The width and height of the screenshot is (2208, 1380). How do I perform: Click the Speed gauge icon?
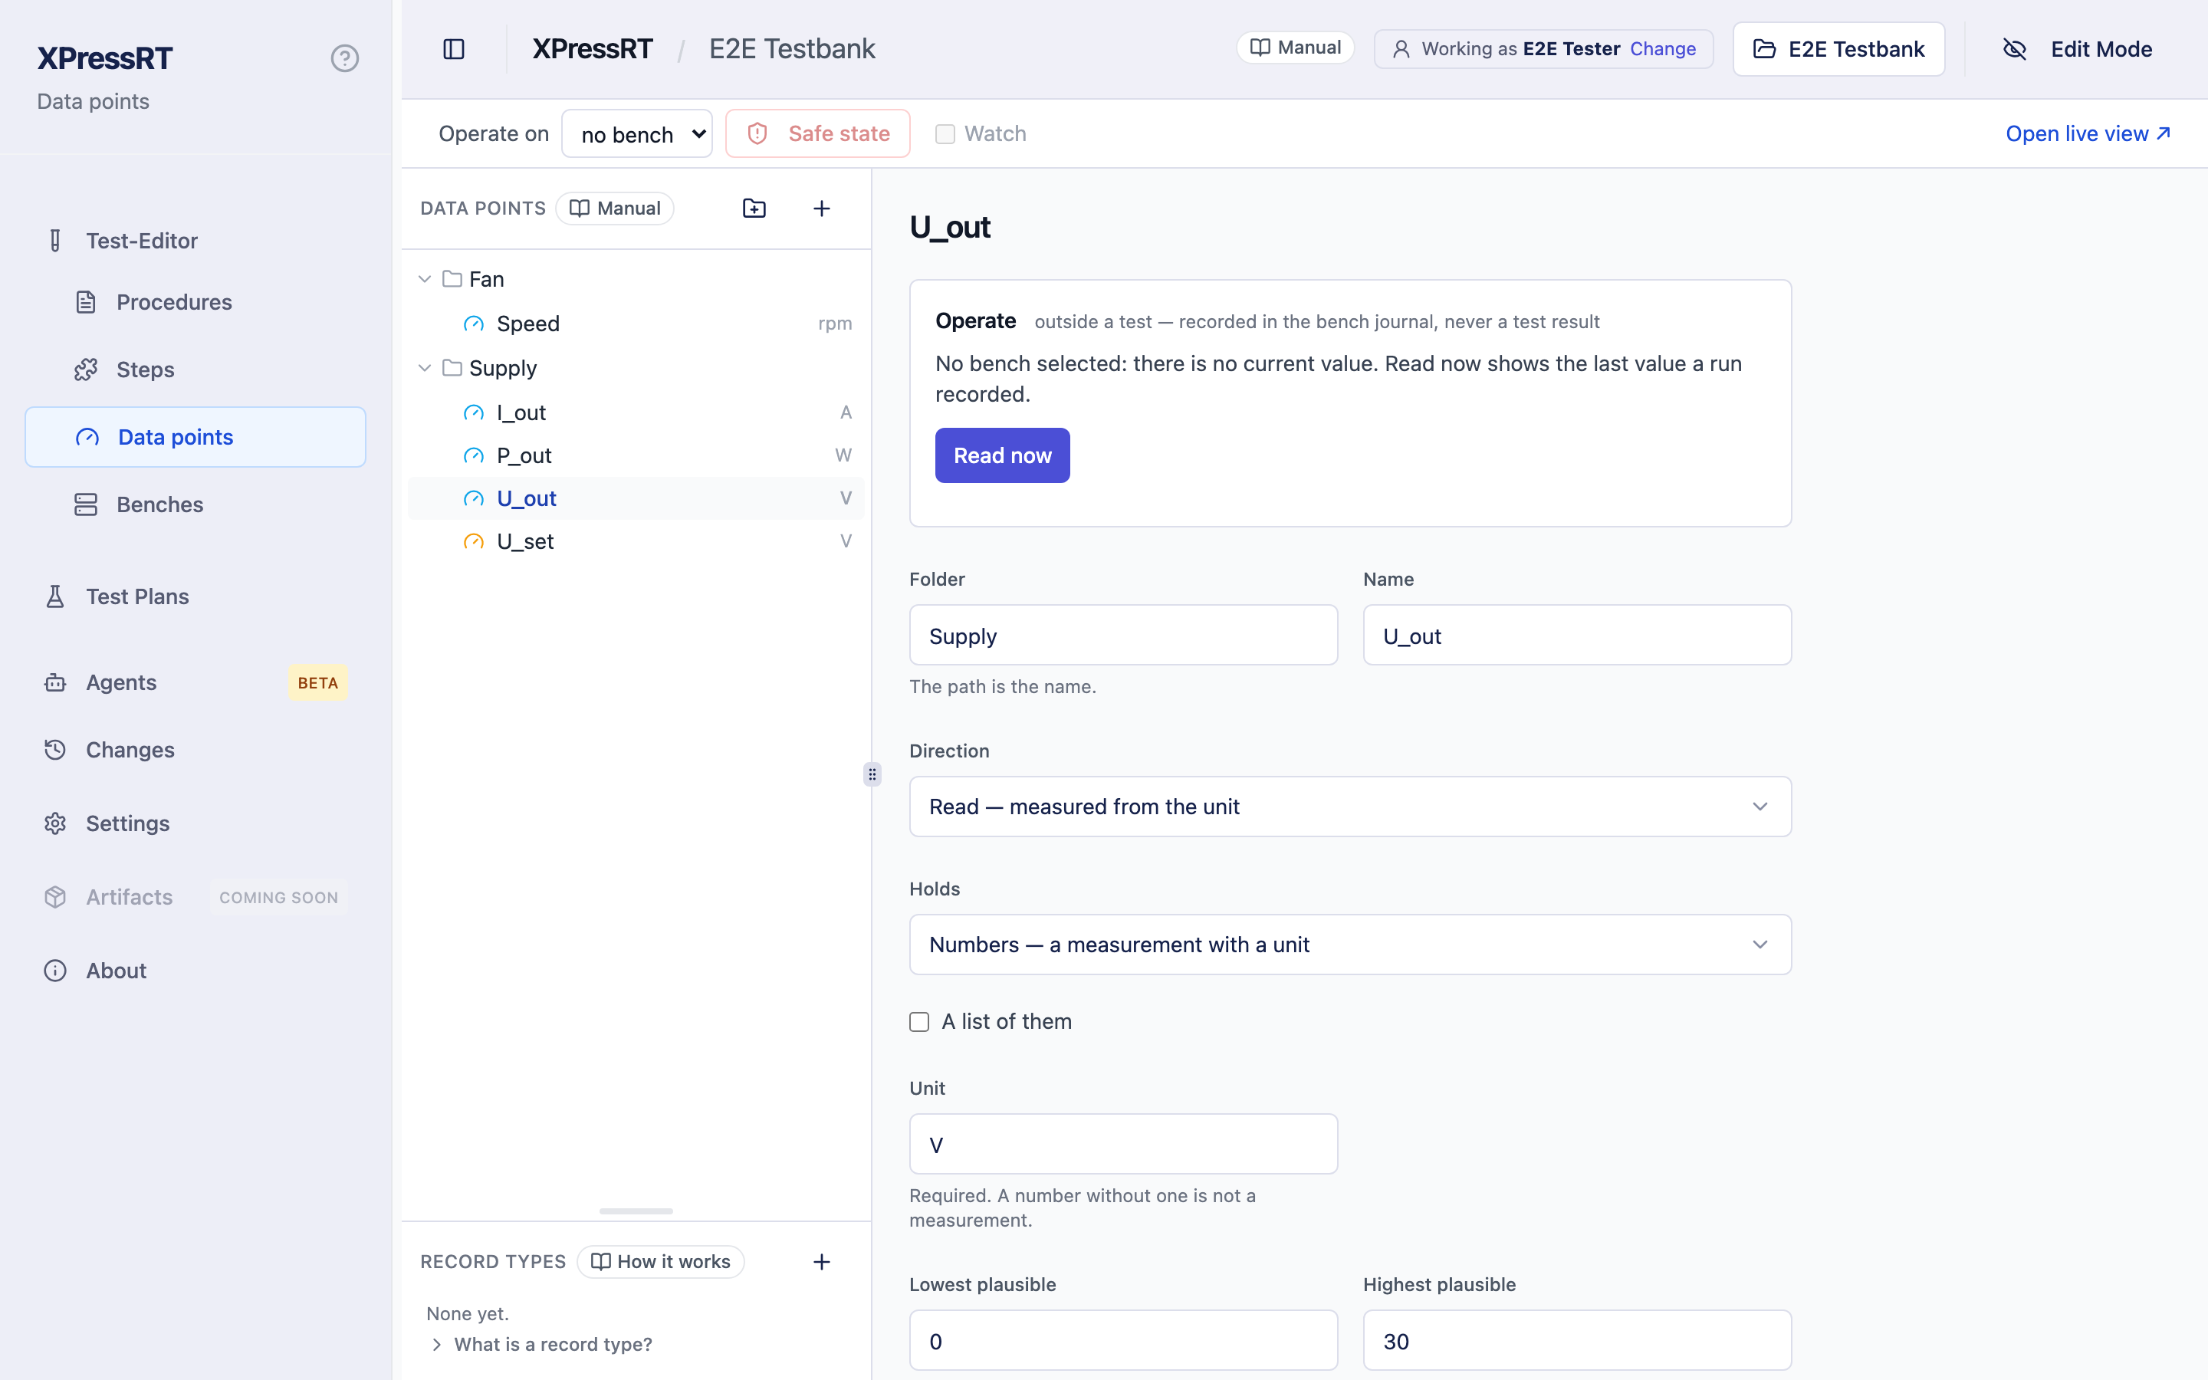click(x=474, y=323)
